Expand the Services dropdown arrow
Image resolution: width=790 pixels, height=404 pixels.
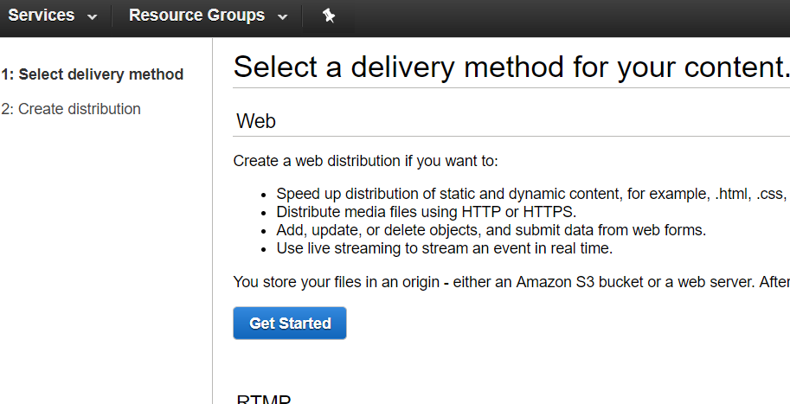93,16
